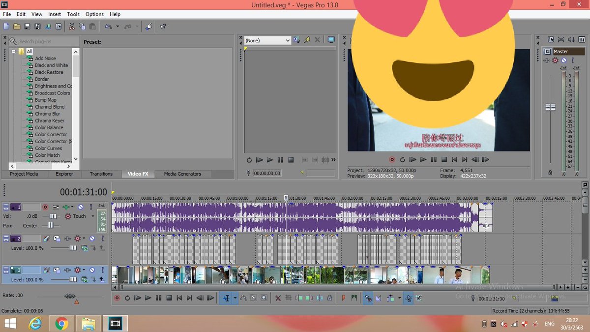
Task: Open Track FX on audio track 1
Action: [x=65, y=208]
